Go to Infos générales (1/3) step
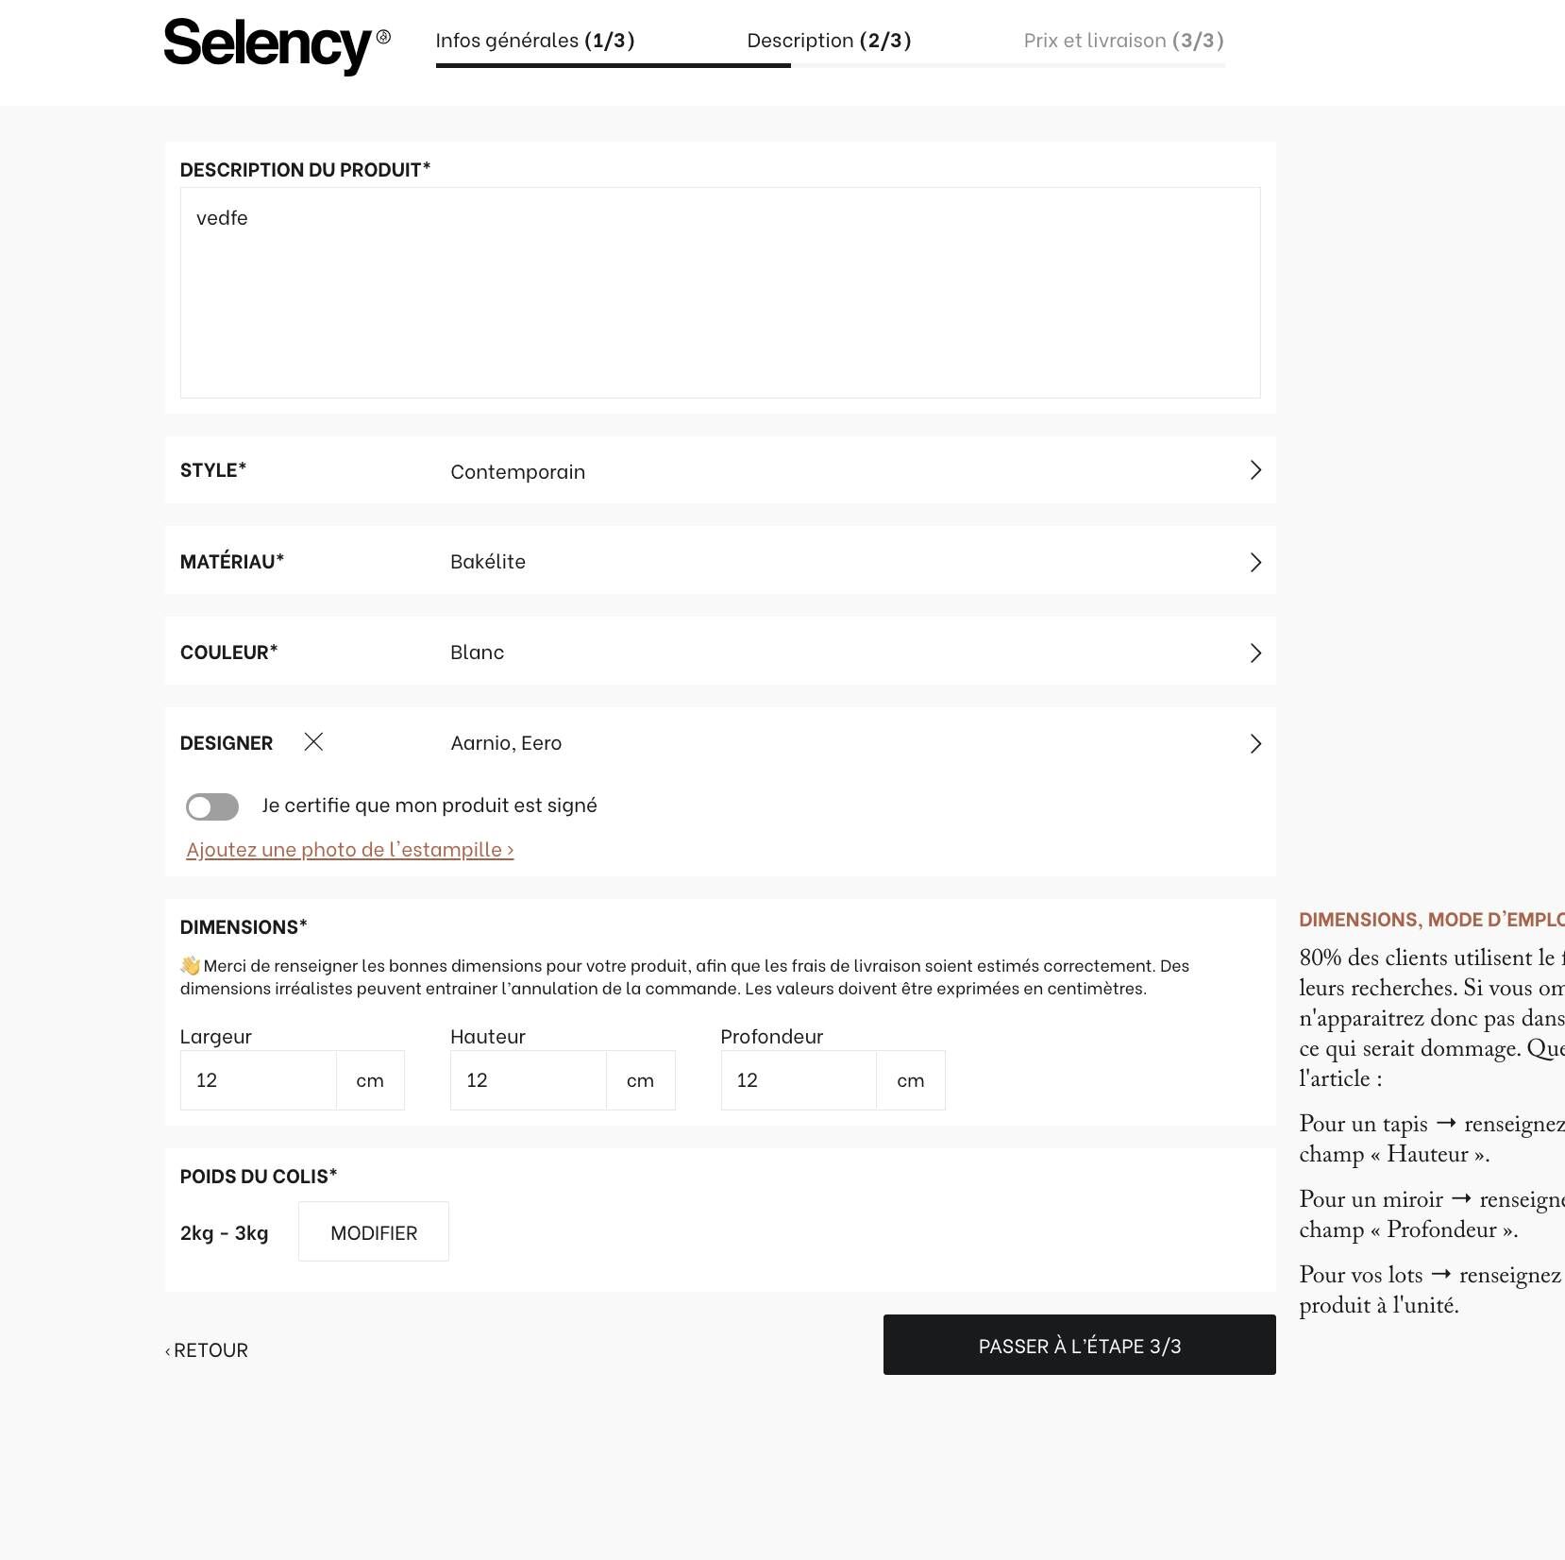1565x1560 pixels. (534, 41)
